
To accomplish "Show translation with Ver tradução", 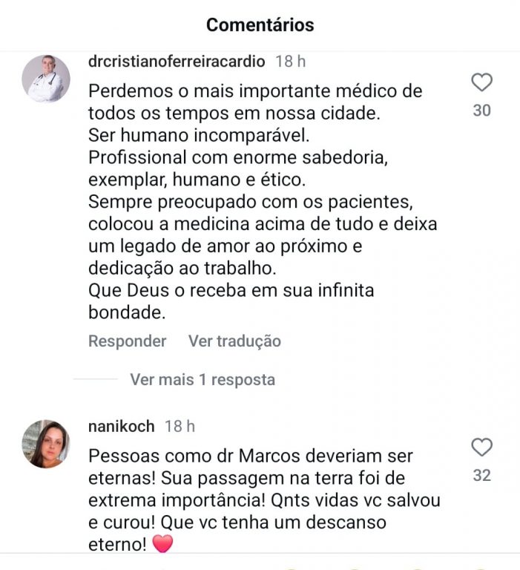I will point(234,341).
